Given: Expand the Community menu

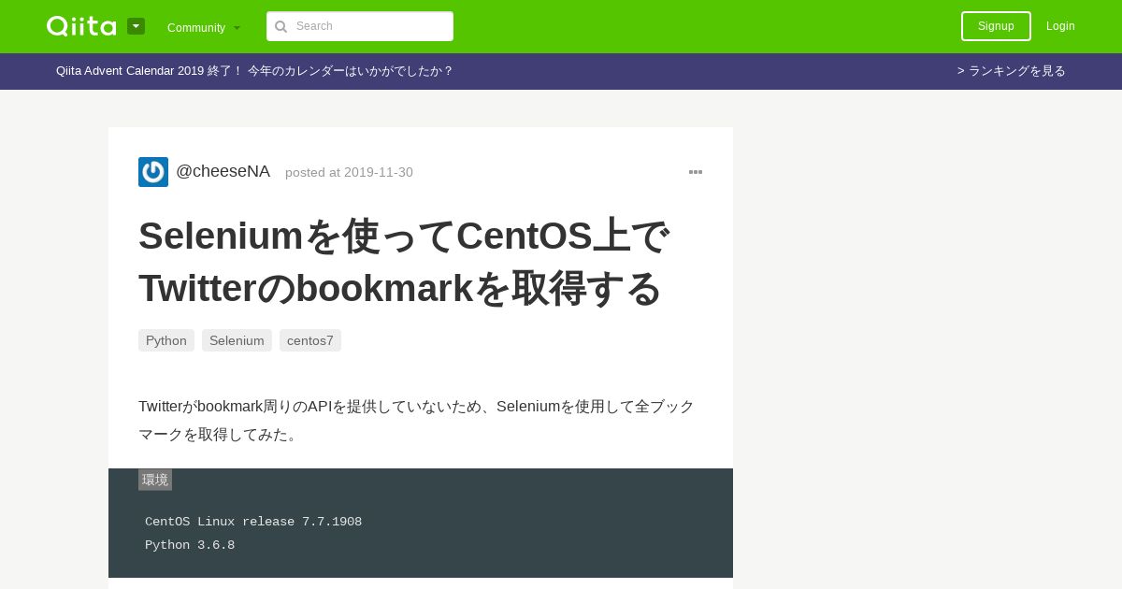Looking at the screenshot, I should tap(204, 27).
